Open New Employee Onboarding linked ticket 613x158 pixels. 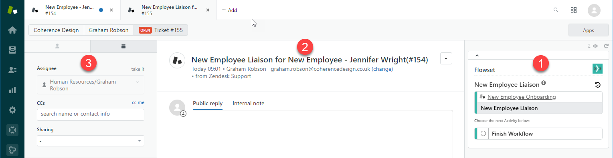pos(522,97)
